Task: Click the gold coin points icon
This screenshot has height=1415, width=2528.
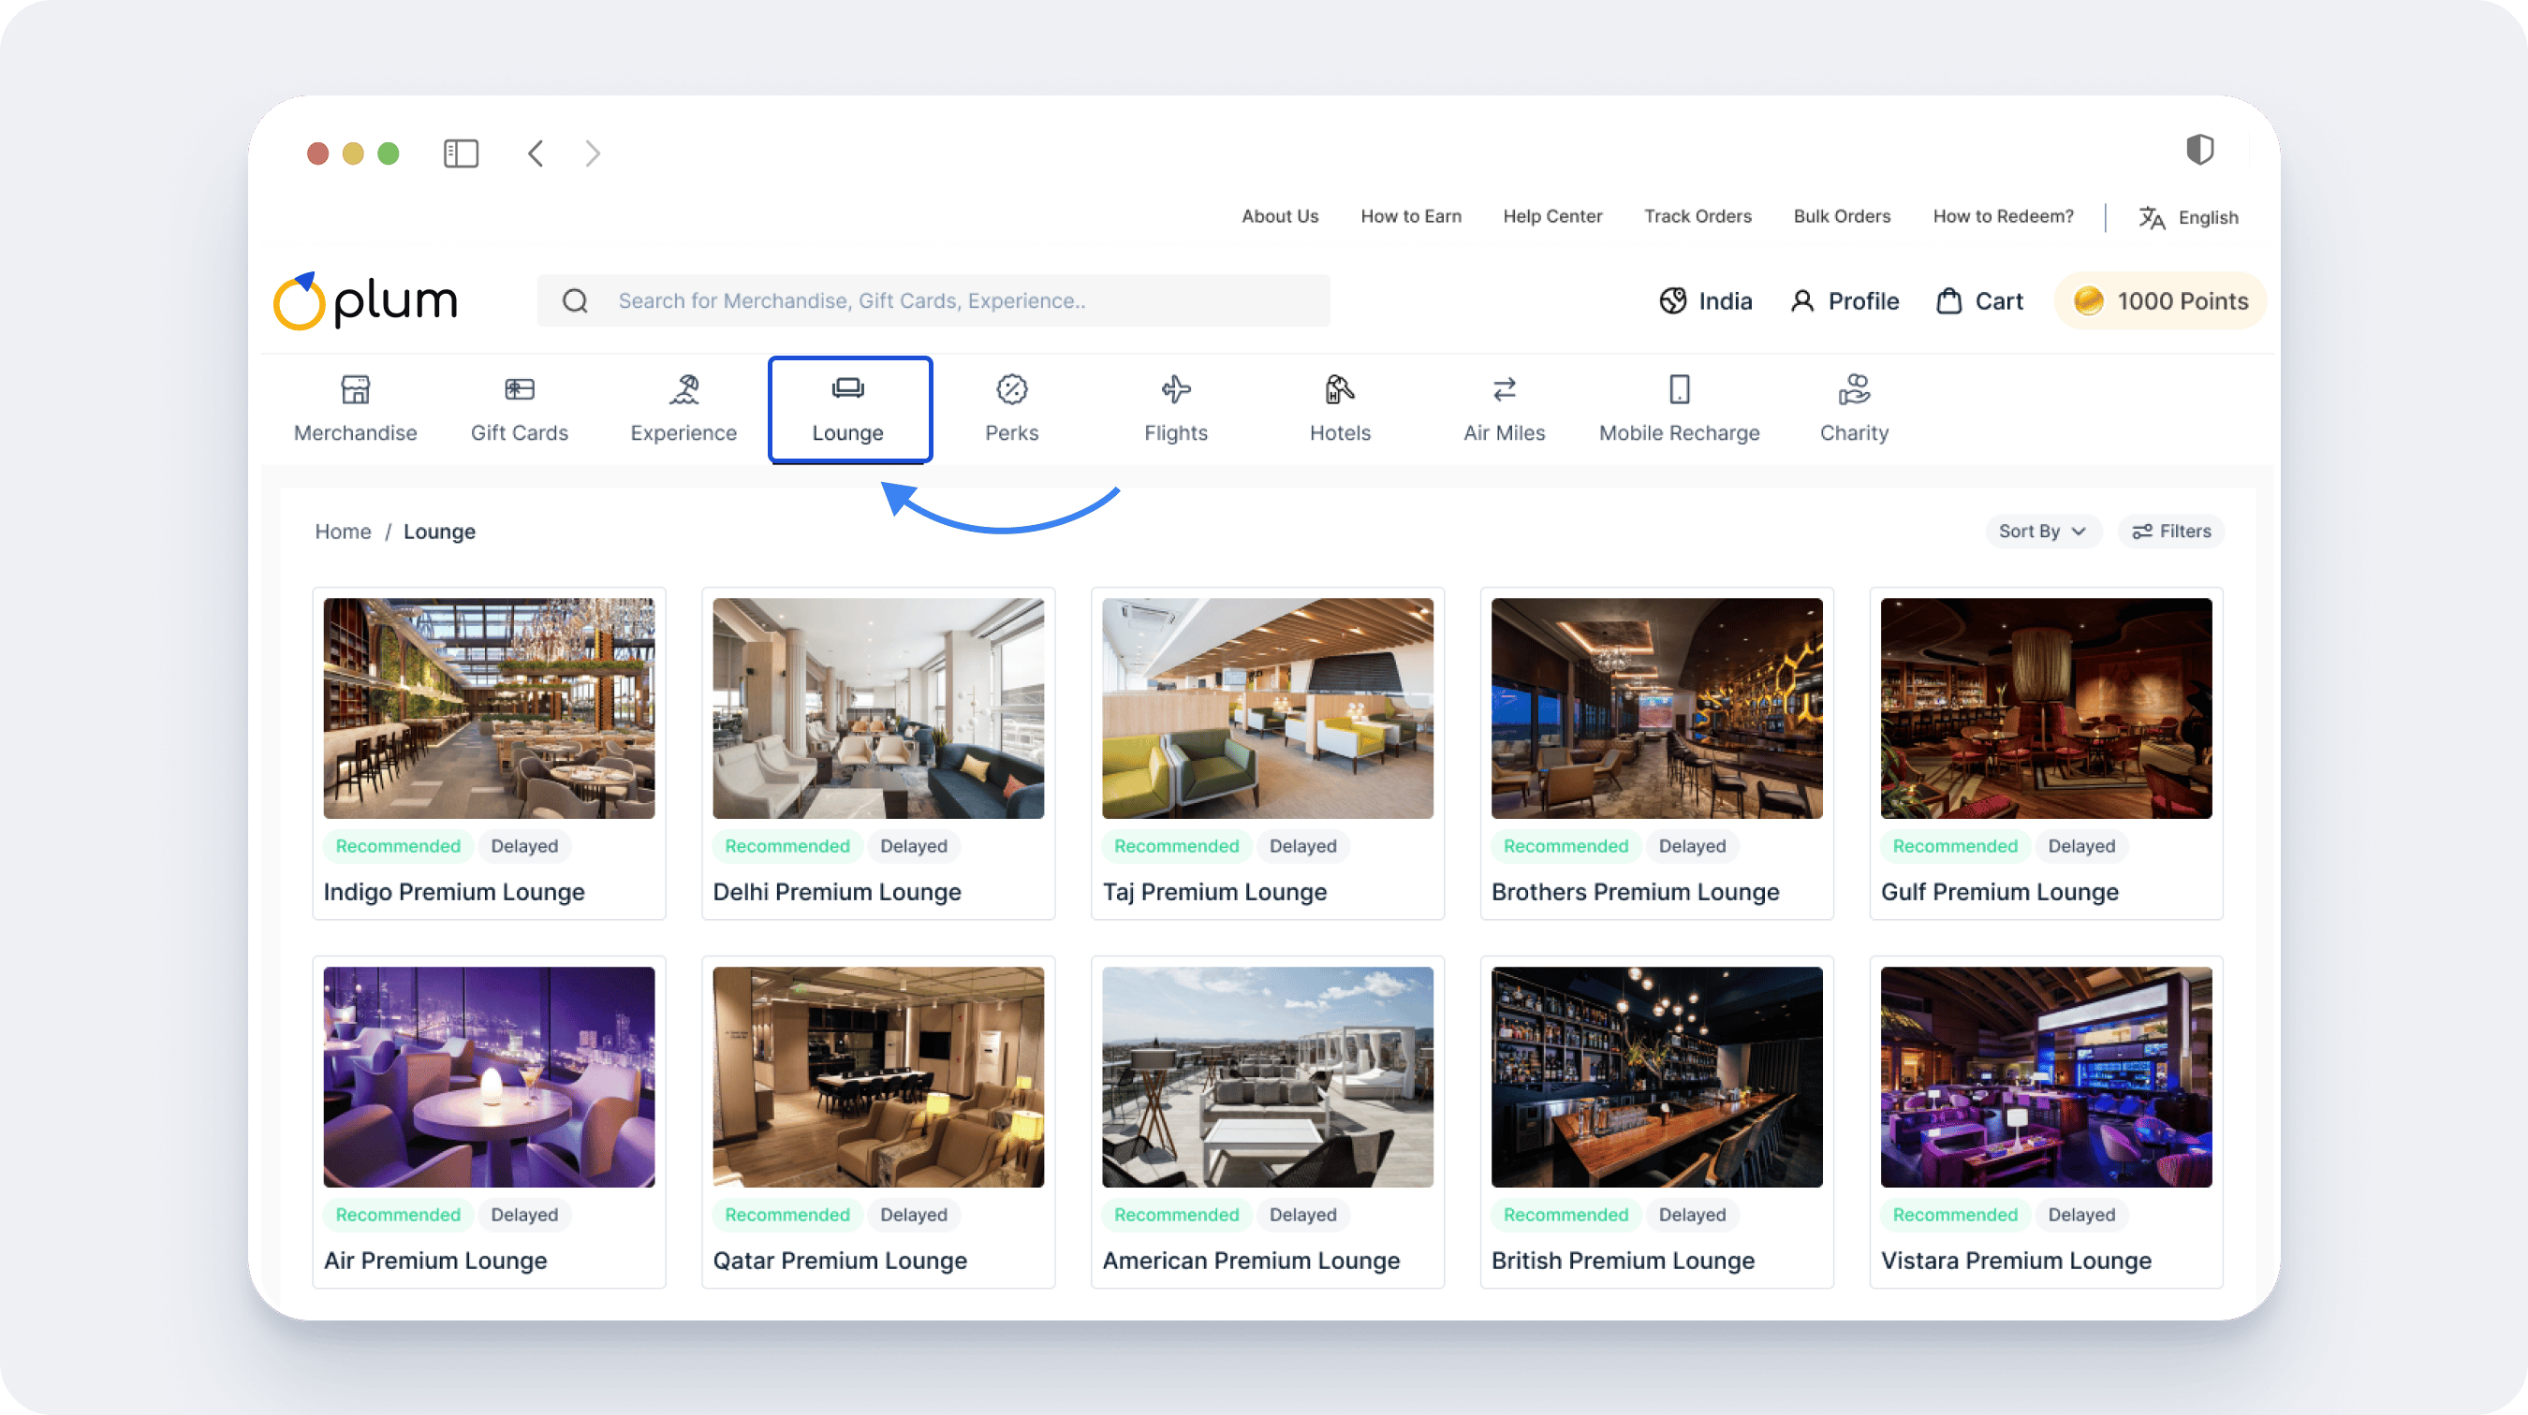Action: point(2088,301)
